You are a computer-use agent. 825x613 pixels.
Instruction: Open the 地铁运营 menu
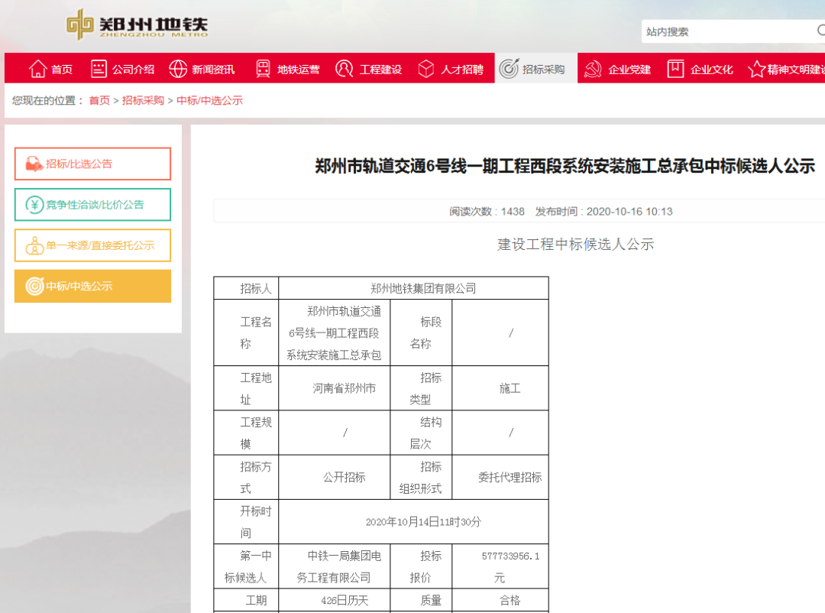(x=288, y=69)
